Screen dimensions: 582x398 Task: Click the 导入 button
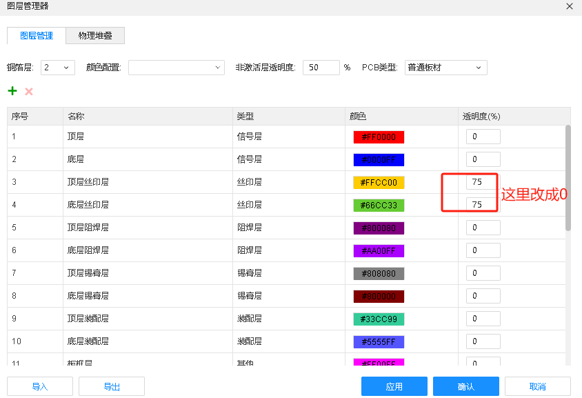(40, 386)
